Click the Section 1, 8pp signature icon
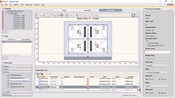Screen dimensions: 175x98 14,16
